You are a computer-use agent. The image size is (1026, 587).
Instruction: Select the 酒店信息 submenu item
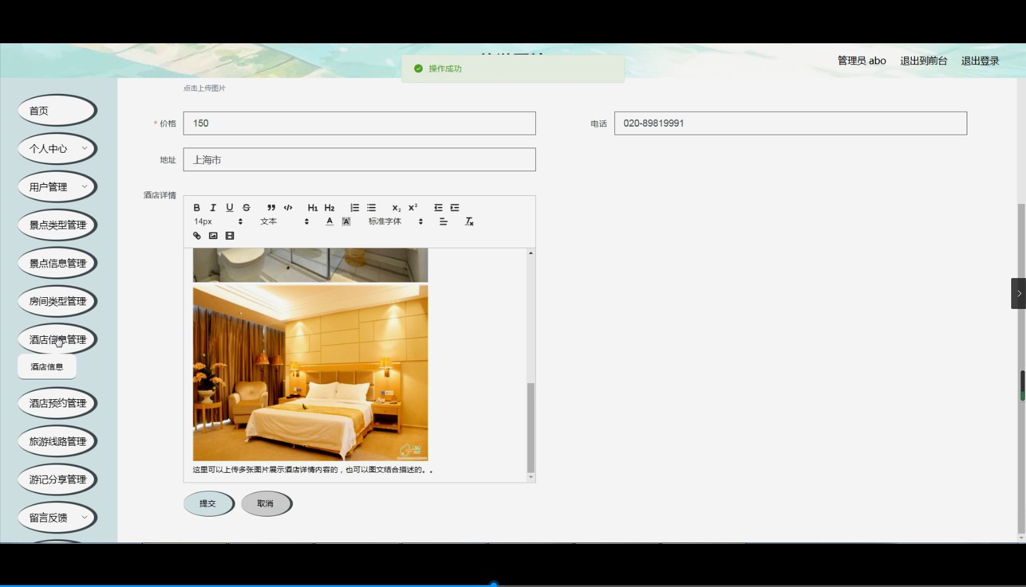(x=47, y=366)
